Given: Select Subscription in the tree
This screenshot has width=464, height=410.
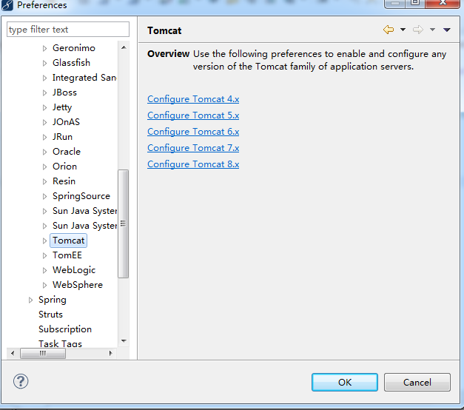Looking at the screenshot, I should tap(65, 329).
